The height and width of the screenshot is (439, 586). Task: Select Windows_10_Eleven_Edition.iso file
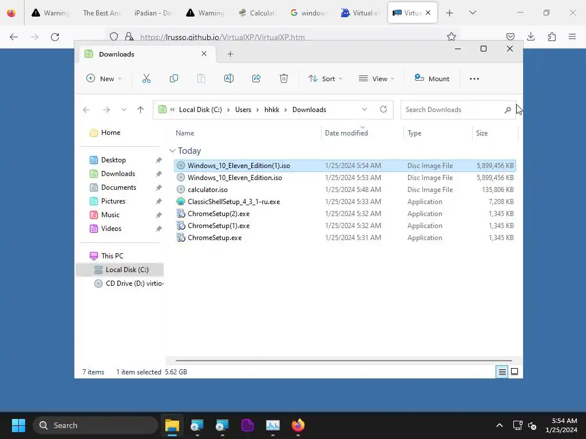[x=345, y=178]
